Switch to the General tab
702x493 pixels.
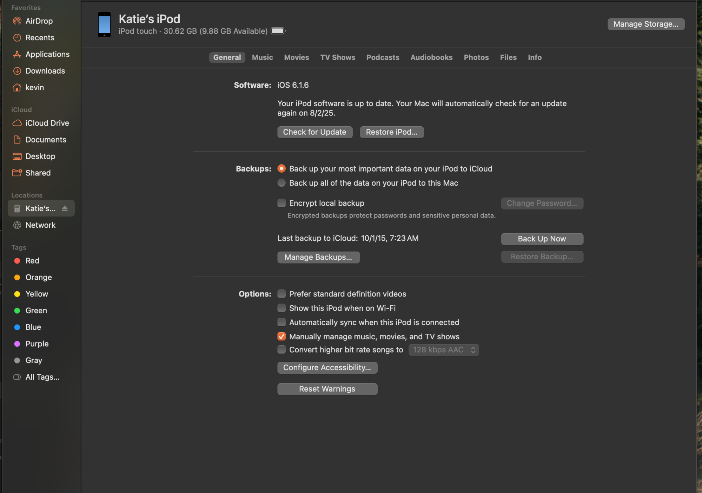pos(227,57)
